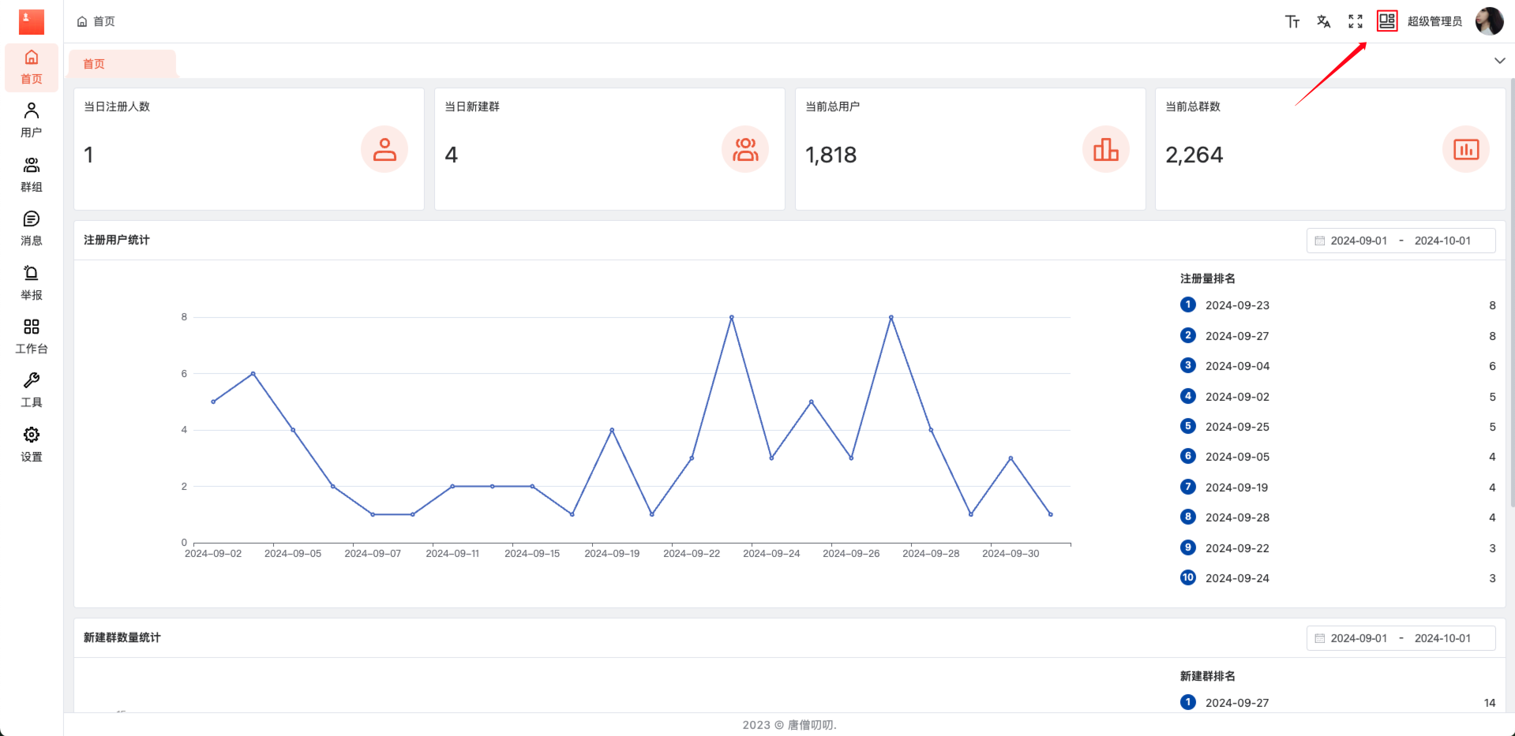Viewport: 1515px width, 736px height.
Task: Open the 群组 groups section
Action: point(32,174)
